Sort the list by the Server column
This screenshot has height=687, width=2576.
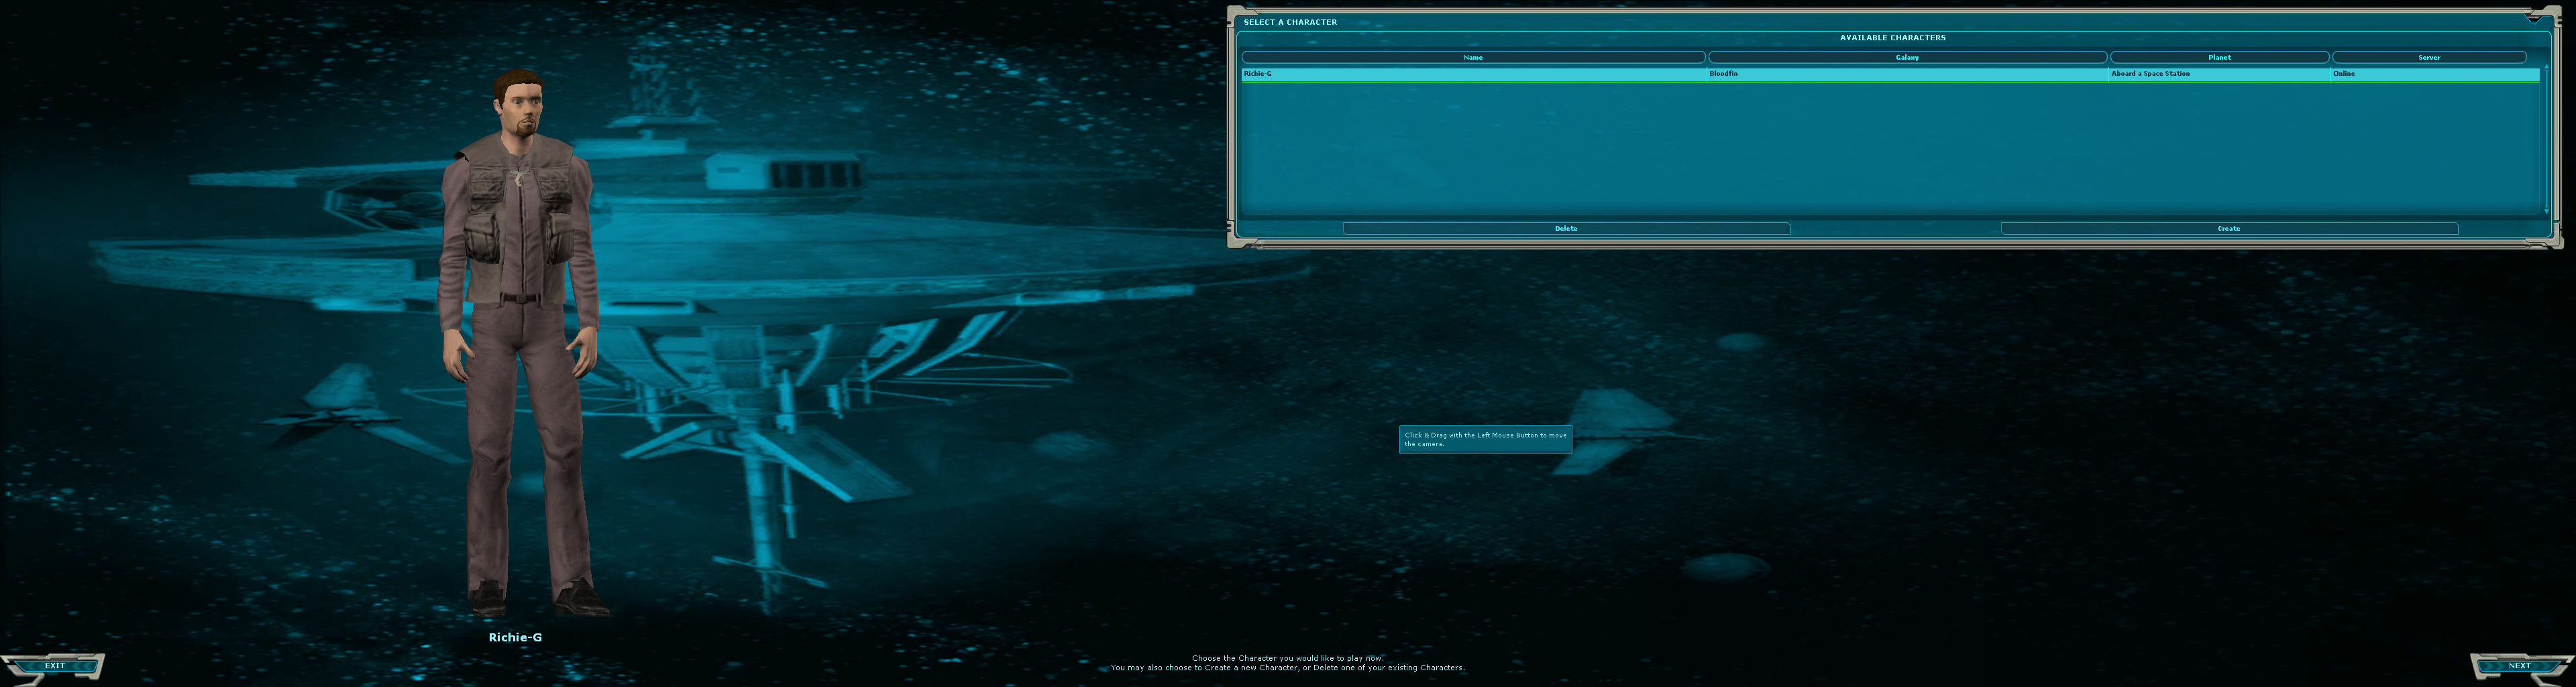(2429, 57)
